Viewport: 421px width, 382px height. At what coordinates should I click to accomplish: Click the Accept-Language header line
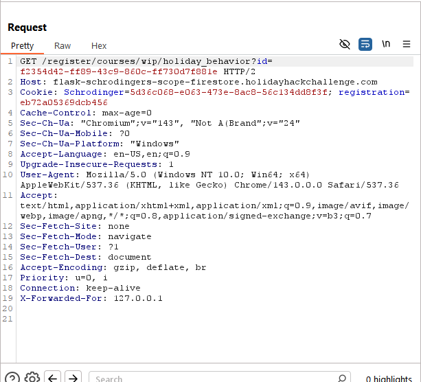click(105, 154)
